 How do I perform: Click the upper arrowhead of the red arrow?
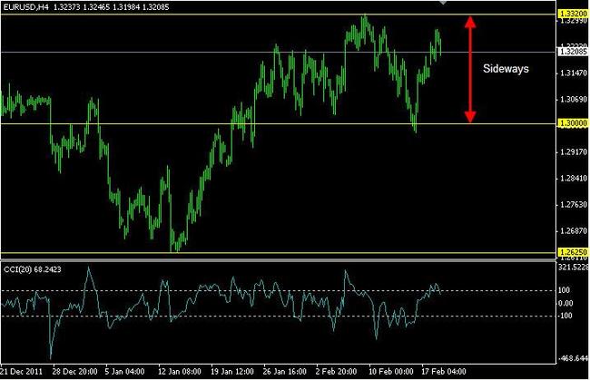pos(469,21)
